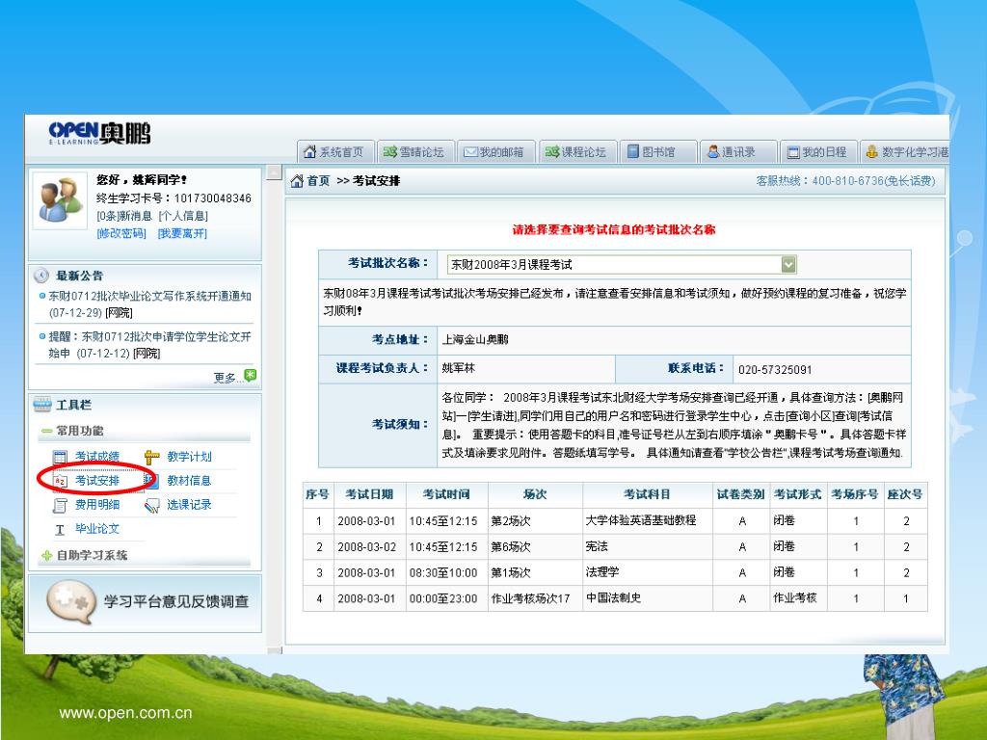Open the 图书馆 tab
Image resolution: width=987 pixels, height=740 pixels.
(x=658, y=151)
